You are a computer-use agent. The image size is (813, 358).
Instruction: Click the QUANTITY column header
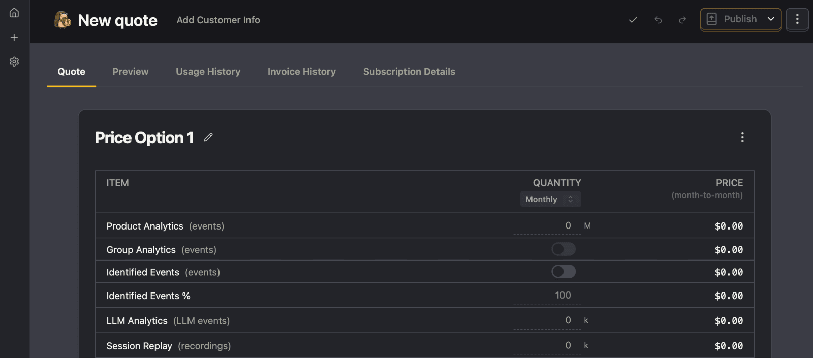[557, 183]
